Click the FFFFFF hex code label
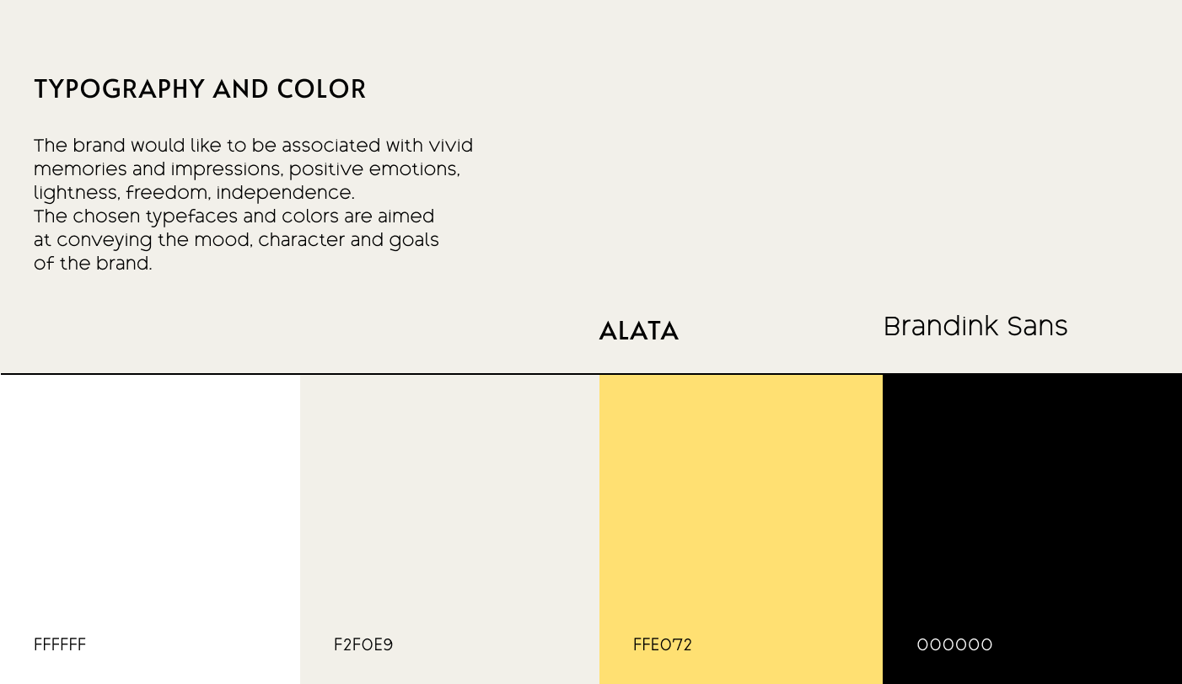Image resolution: width=1182 pixels, height=684 pixels. pos(60,645)
